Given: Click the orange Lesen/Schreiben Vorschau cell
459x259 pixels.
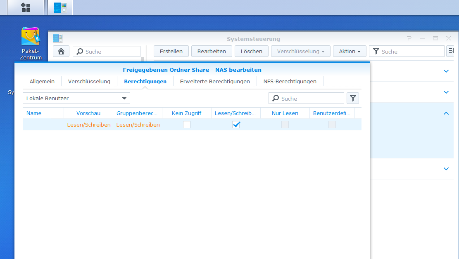Looking at the screenshot, I should 89,125.
